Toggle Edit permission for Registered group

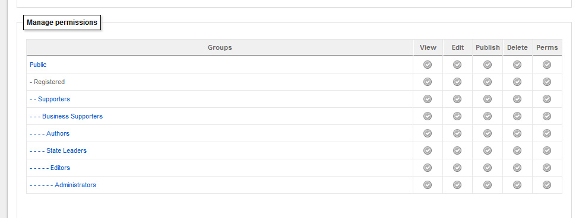click(x=457, y=82)
